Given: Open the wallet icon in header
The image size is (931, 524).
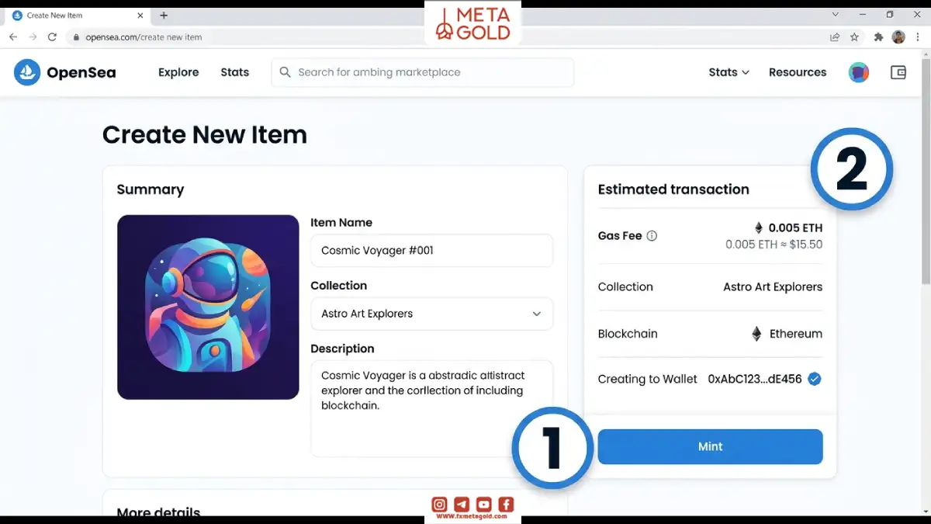Looking at the screenshot, I should pos(898,72).
